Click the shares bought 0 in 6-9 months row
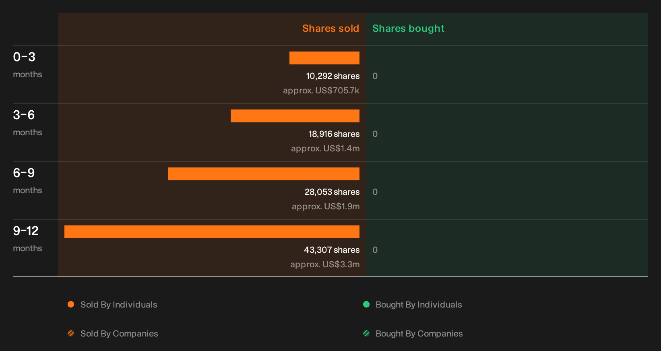 click(375, 192)
